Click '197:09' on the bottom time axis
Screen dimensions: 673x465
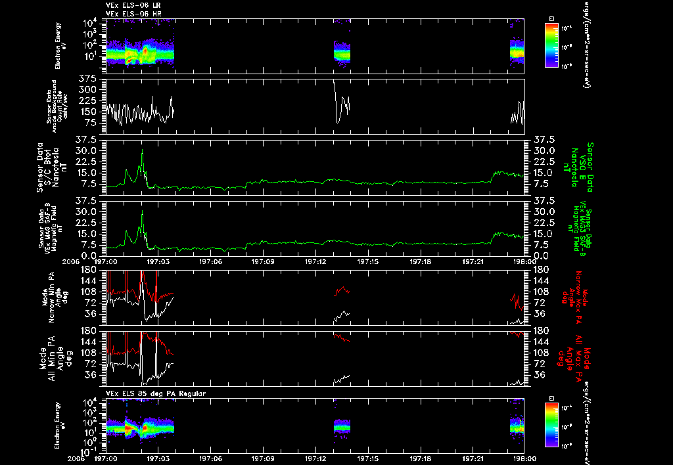[263, 458]
